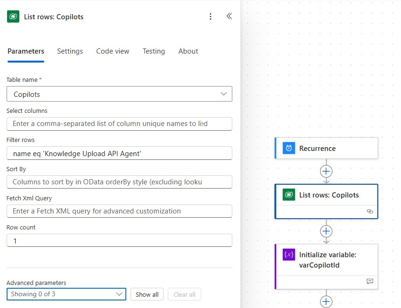The height and width of the screenshot is (308, 401).
Task: Open the comment icon on Initialize variable card
Action: click(370, 281)
